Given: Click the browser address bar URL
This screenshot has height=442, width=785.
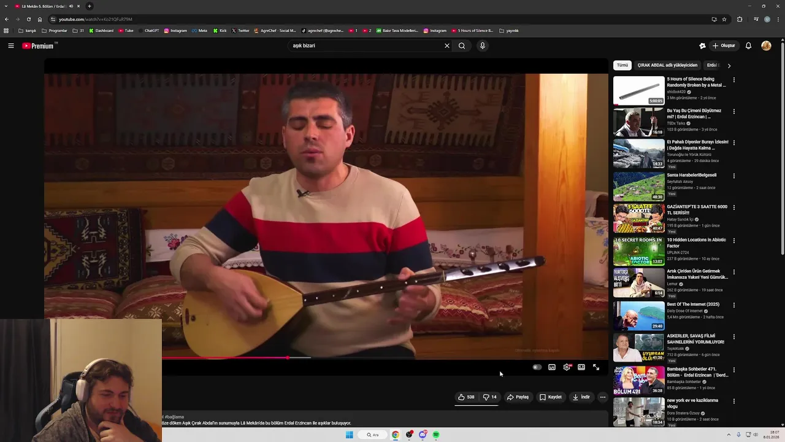Looking at the screenshot, I should pos(95,19).
